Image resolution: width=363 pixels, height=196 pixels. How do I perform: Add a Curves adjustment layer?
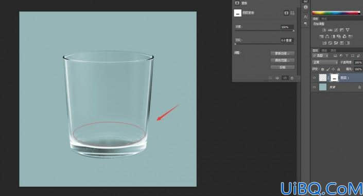coord(336,30)
